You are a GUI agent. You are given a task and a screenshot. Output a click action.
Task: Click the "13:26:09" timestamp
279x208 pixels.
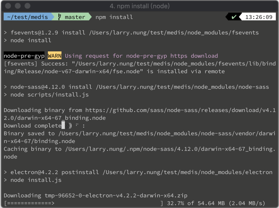pyautogui.click(x=259, y=17)
